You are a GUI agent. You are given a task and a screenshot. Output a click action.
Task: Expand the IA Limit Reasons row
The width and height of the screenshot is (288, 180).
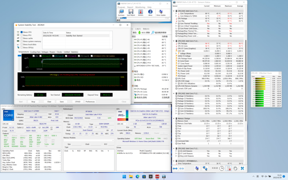(176, 151)
